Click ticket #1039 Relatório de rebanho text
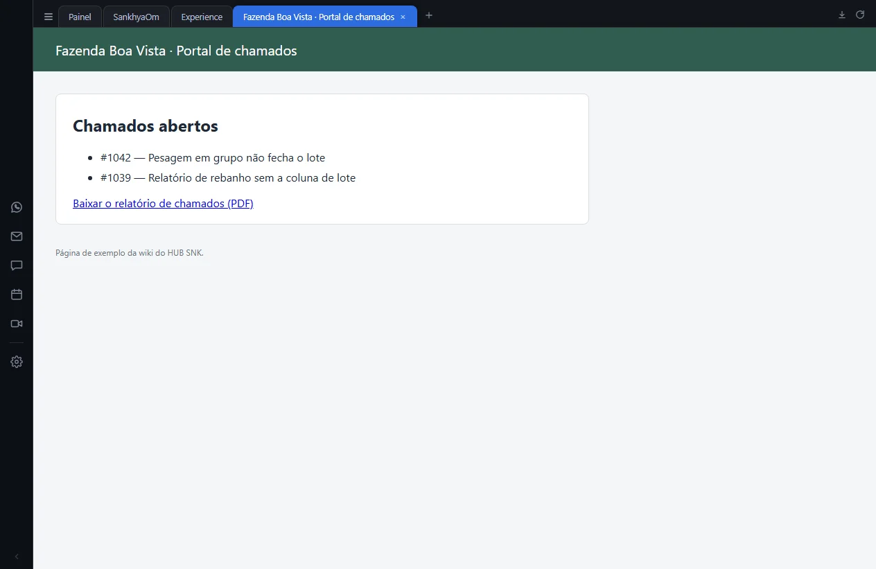Screen dimensions: 876x569 [228, 177]
